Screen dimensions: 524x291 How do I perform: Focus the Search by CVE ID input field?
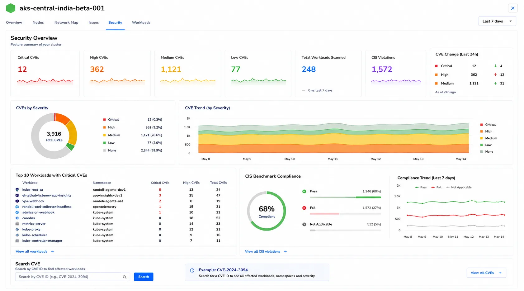(x=72, y=277)
